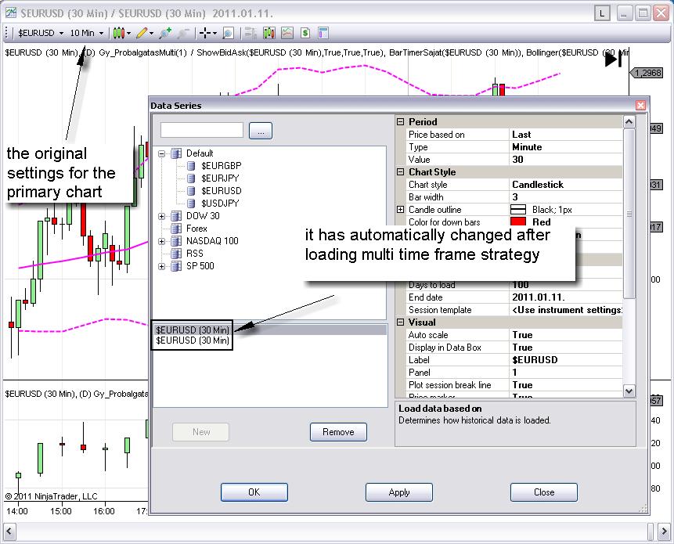Click the zoom frame magnifier icon

228,33
